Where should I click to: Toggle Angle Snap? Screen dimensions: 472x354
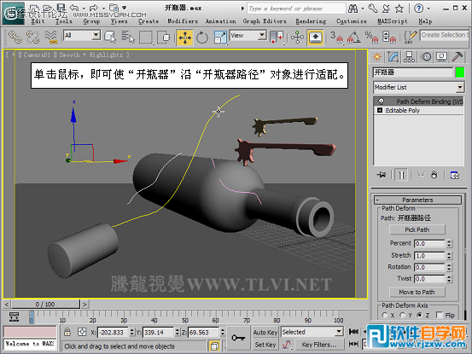tap(354, 38)
